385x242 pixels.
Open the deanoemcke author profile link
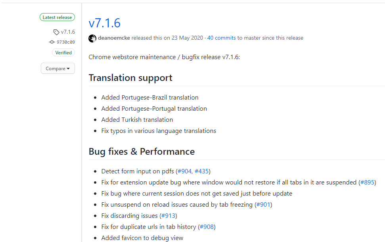(x=114, y=38)
